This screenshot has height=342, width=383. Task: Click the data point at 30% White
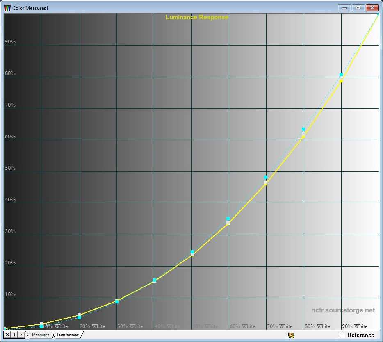pos(117,301)
